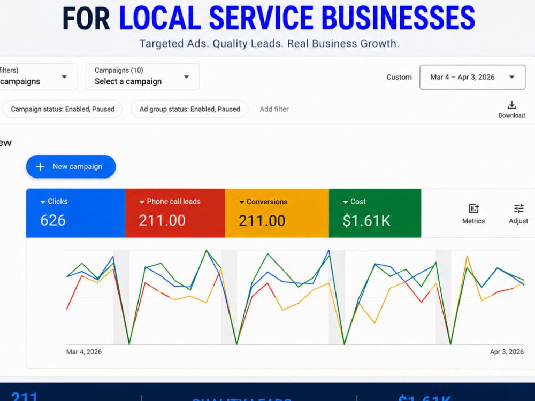
Task: Click the plus icon in New campaign
Action: 40,166
